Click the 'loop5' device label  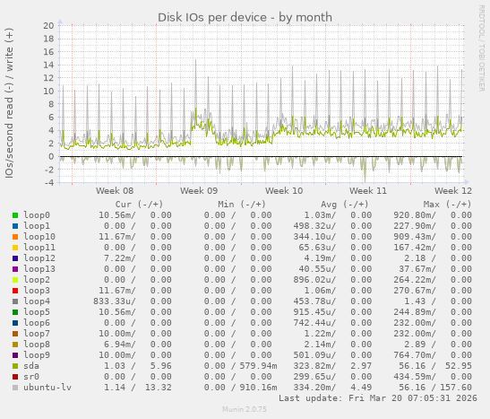(37, 312)
